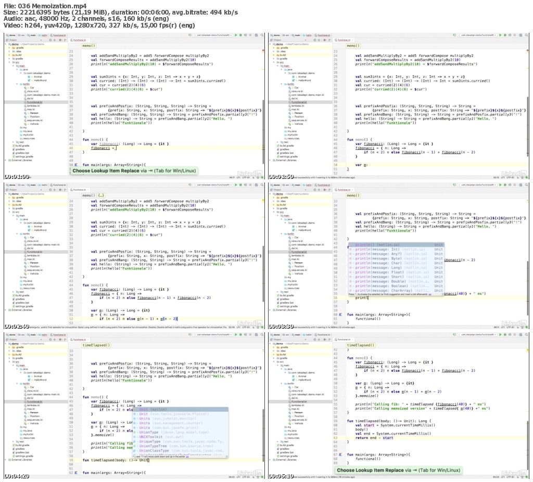Hide Project panel icon in 00:01:50 frame

[329, 40]
